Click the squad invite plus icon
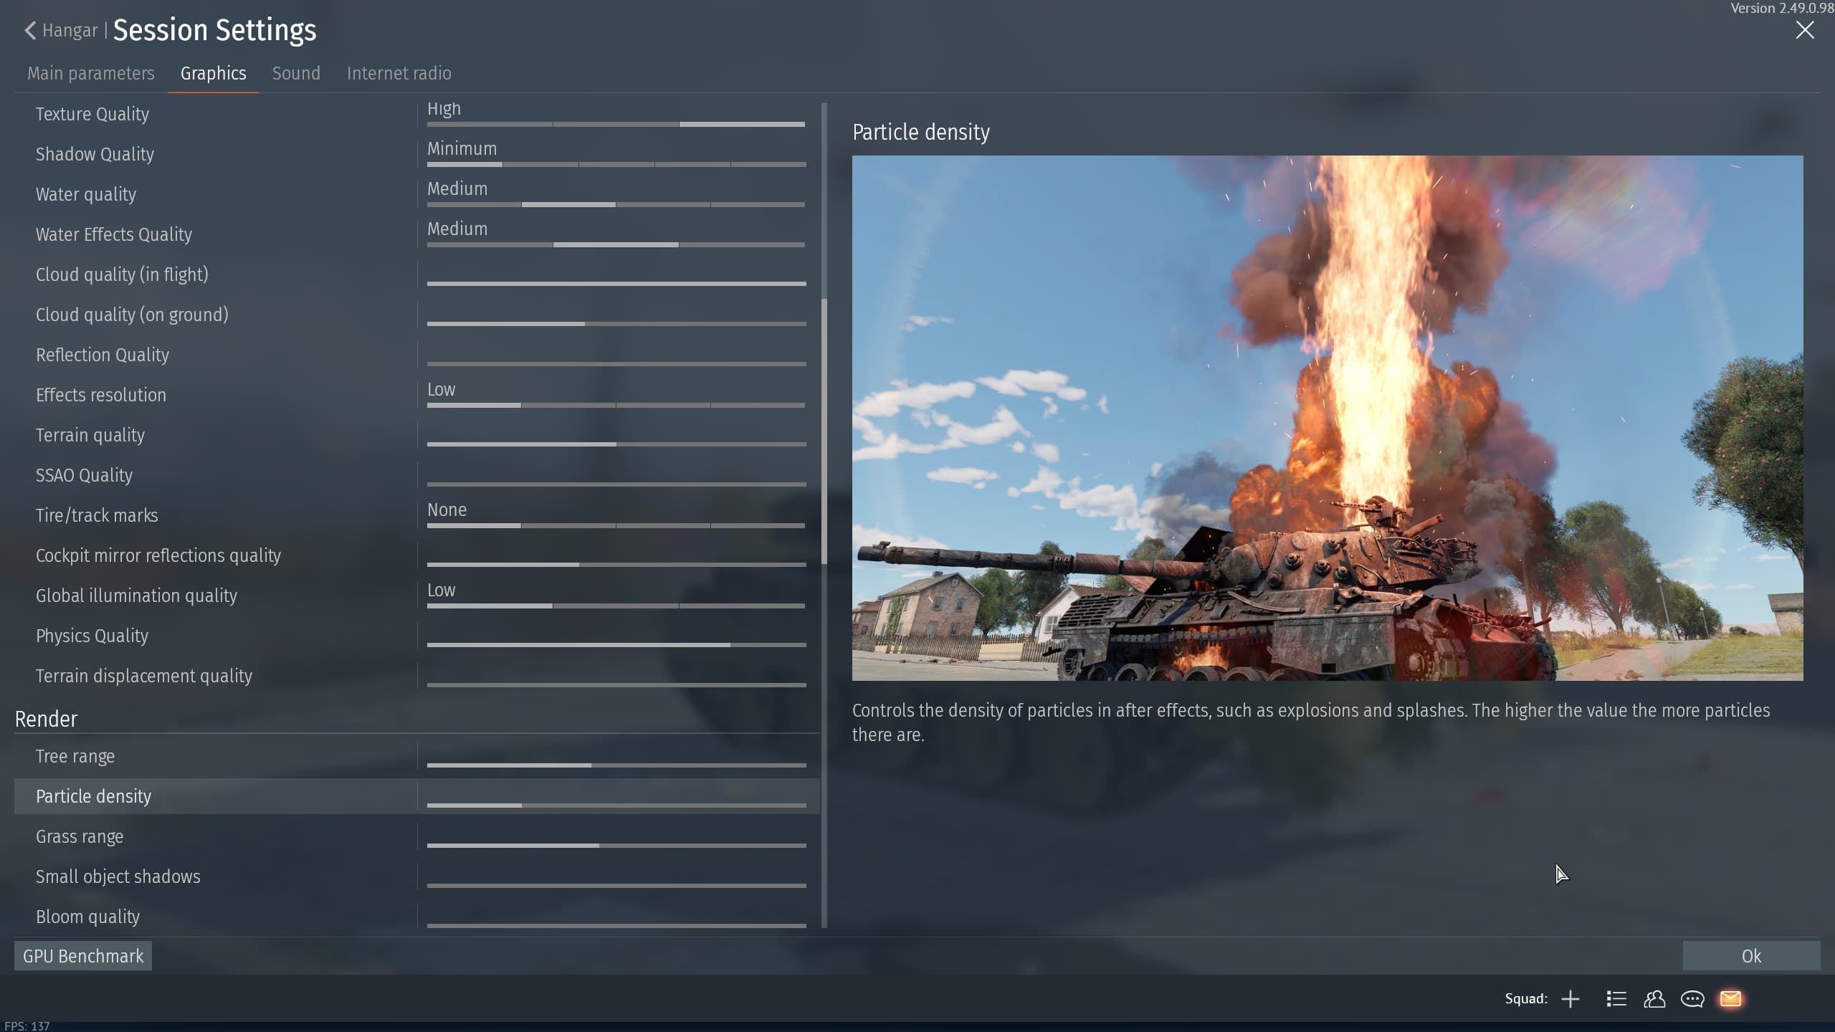Screen dimensions: 1835x1032 (1570, 999)
